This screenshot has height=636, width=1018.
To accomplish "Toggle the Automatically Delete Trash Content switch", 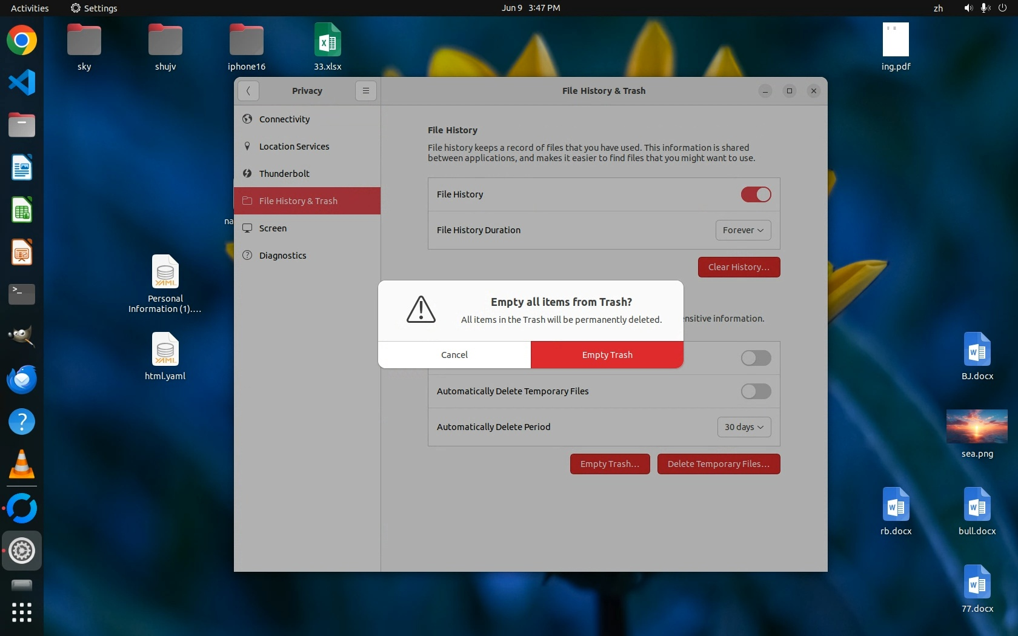I will pyautogui.click(x=756, y=358).
